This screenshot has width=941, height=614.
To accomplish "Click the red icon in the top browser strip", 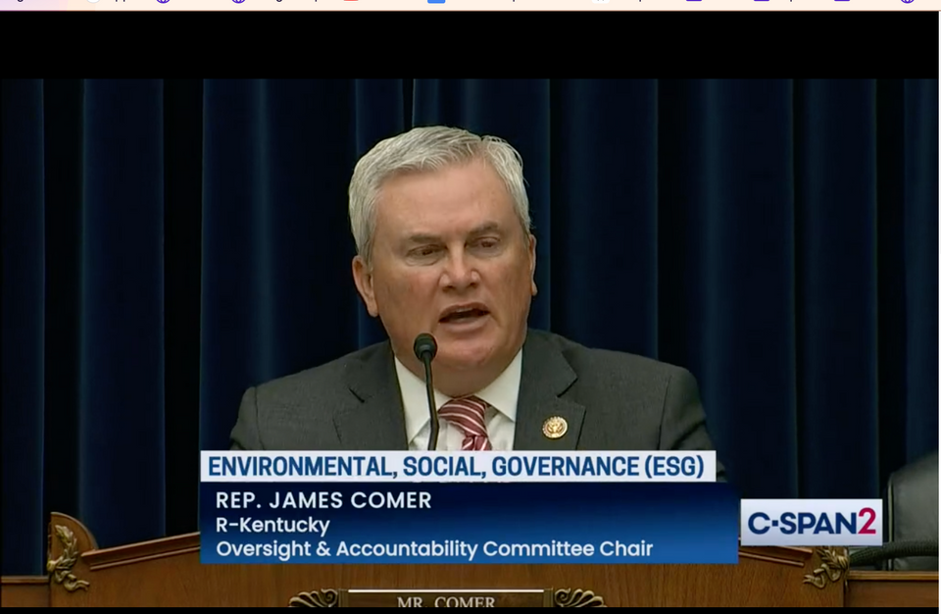I will pos(351,2).
